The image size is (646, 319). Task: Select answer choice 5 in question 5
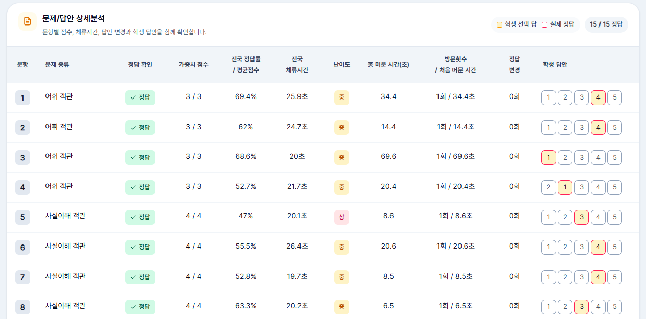pos(614,217)
